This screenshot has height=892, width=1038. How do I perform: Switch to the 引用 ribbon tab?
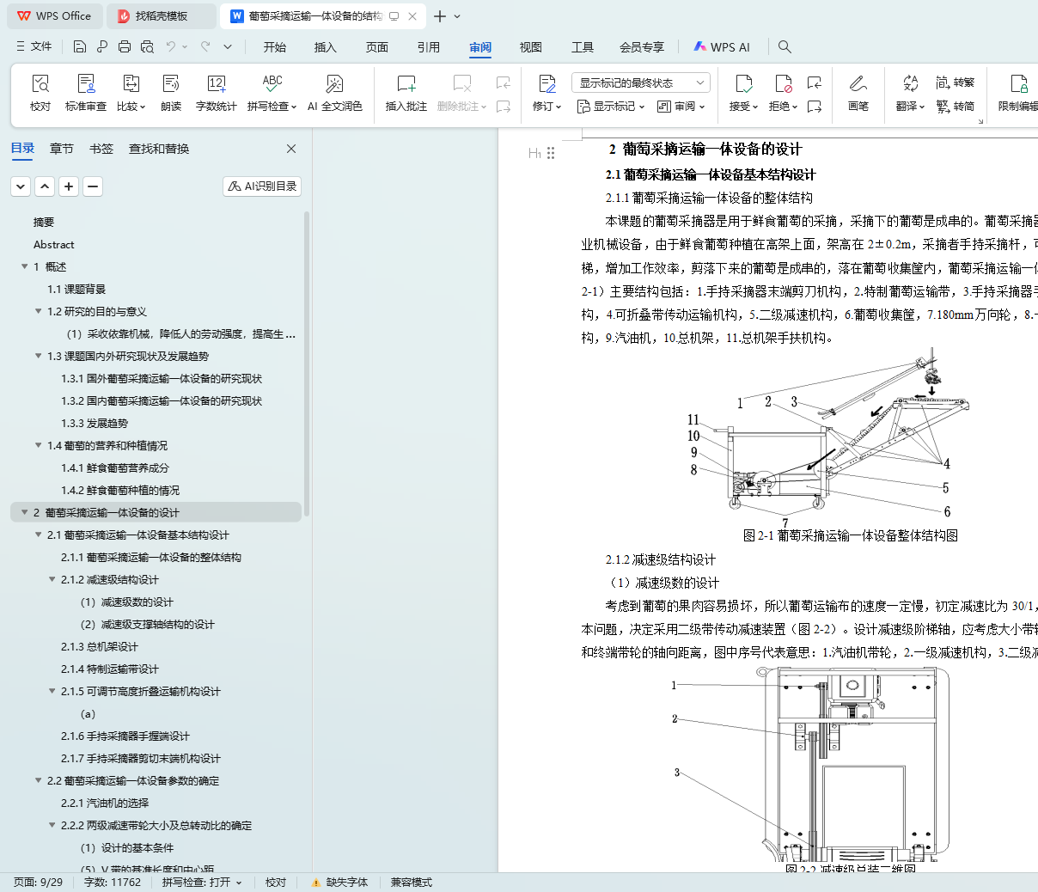click(x=429, y=47)
